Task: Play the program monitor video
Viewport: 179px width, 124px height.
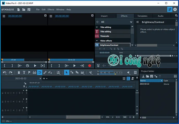Action: tap(74, 66)
